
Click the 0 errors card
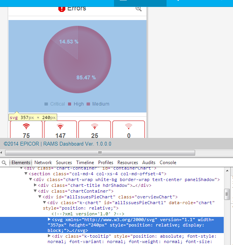click(129, 129)
